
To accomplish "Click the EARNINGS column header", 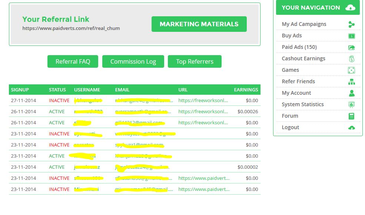I will coord(246,90).
